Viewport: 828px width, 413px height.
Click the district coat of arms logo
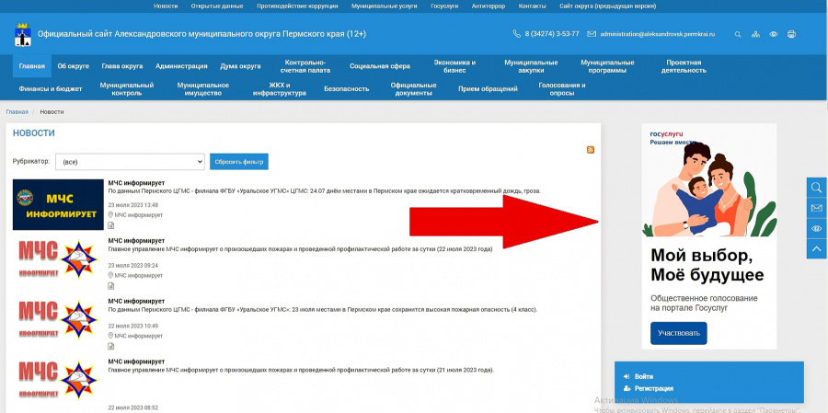(x=23, y=35)
